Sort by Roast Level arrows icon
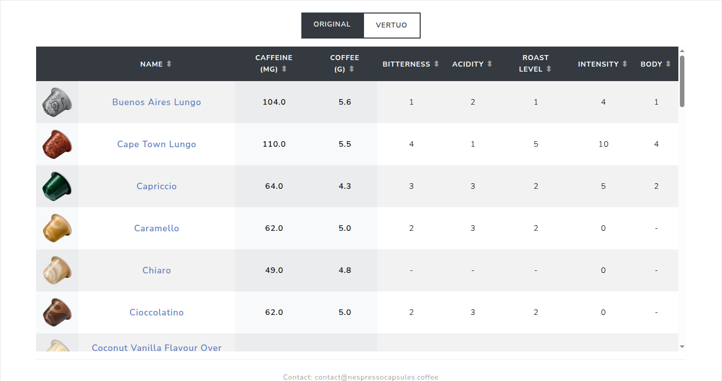The image size is (722, 381). tap(549, 69)
